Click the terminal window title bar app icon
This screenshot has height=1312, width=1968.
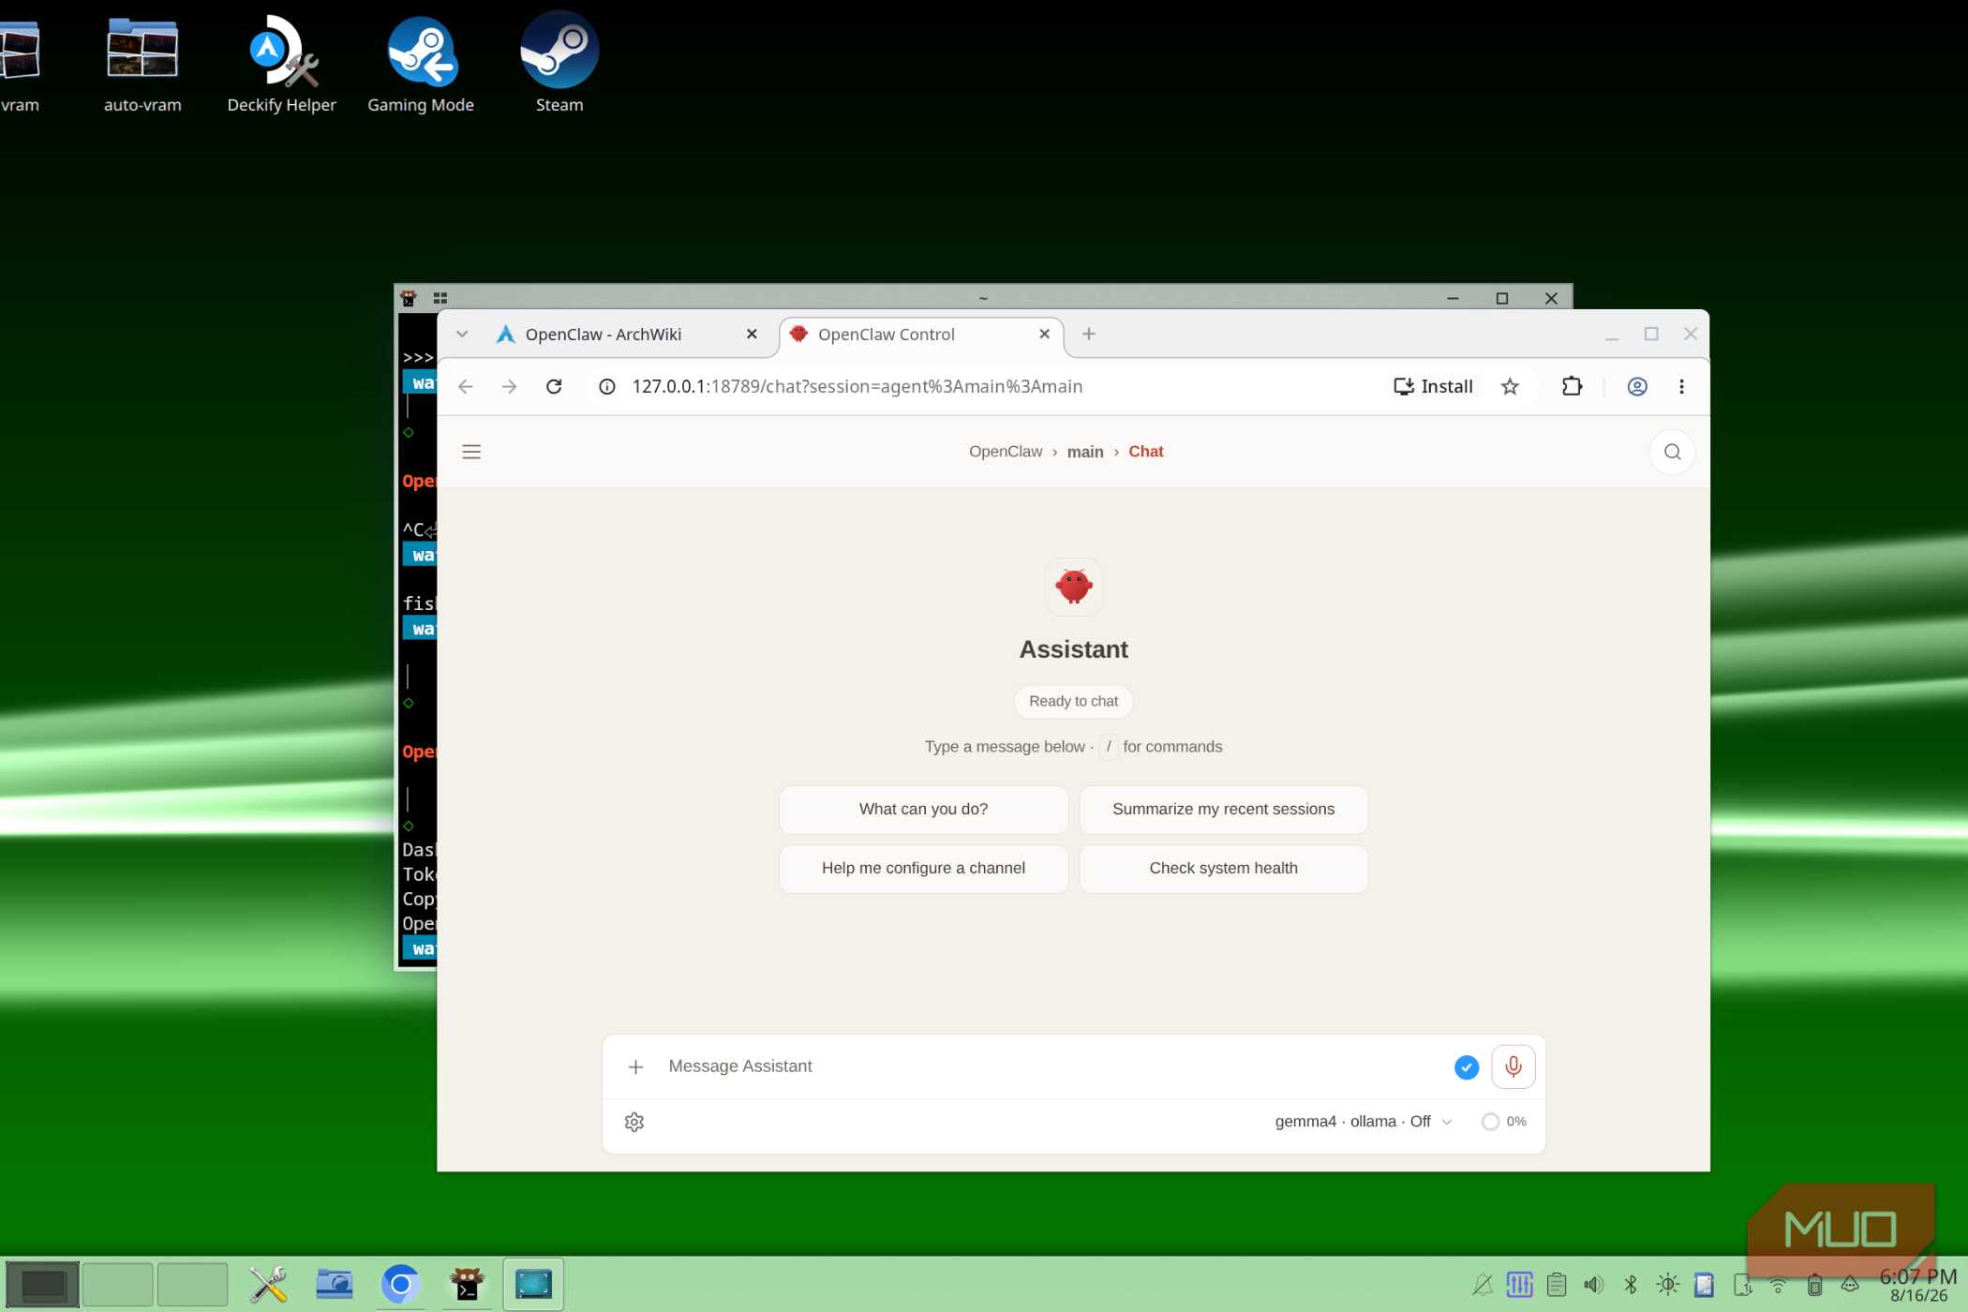coord(408,298)
